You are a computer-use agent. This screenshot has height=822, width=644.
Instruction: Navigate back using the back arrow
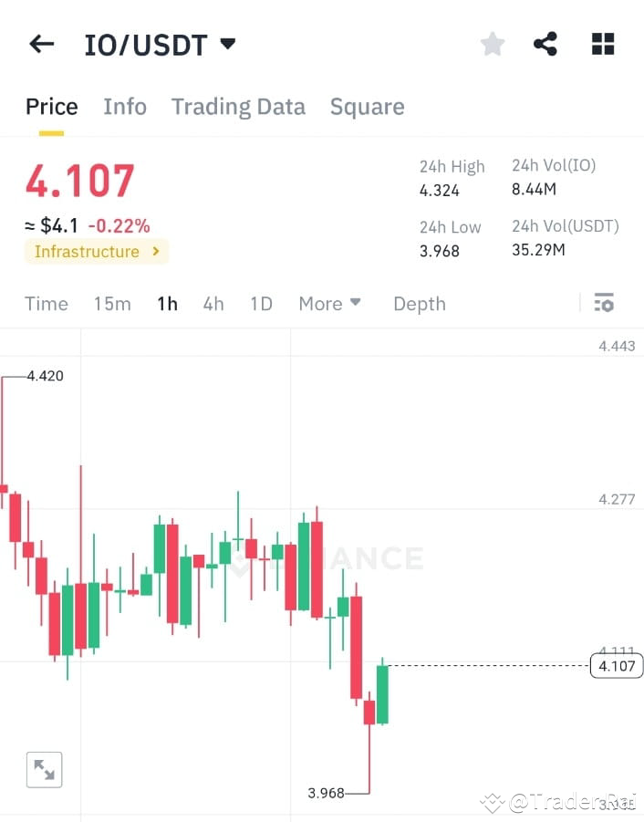(41, 43)
